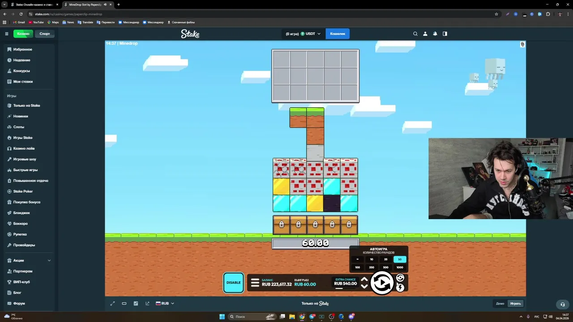Open the YouTube bookmark
This screenshot has height=322, width=573.
coord(36,22)
